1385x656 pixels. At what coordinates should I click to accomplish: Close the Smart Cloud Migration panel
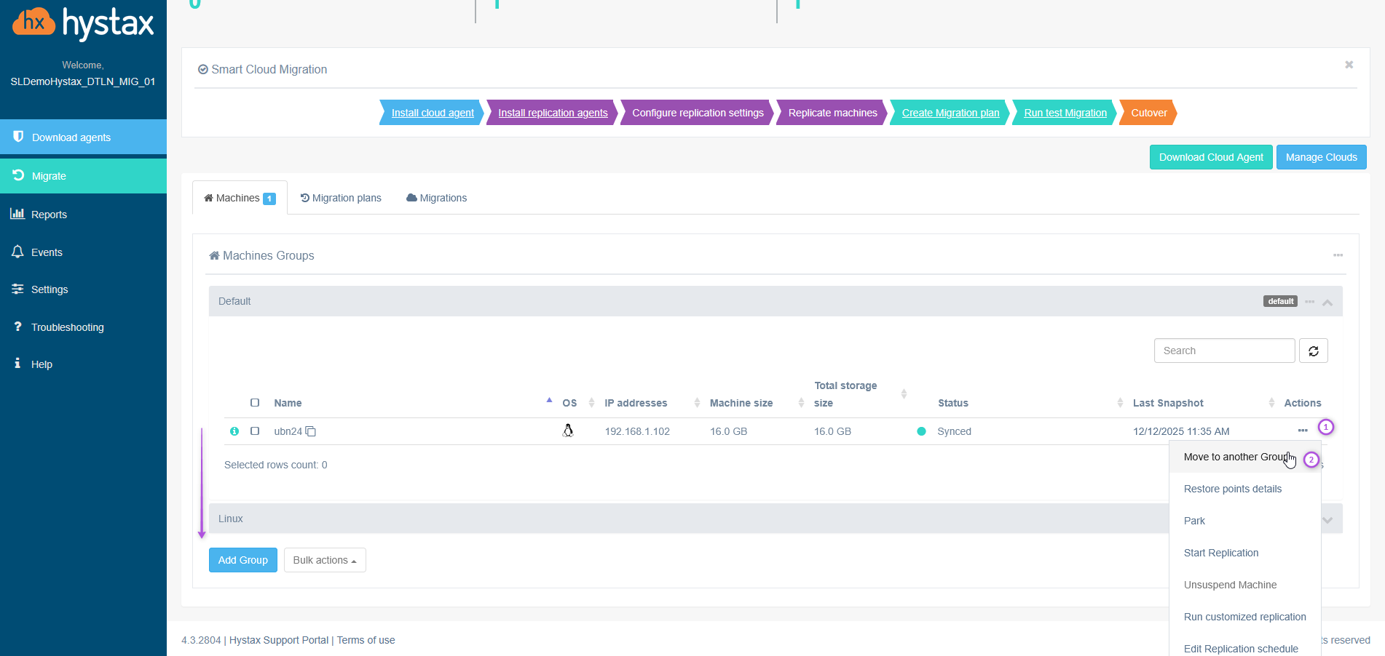pos(1349,65)
